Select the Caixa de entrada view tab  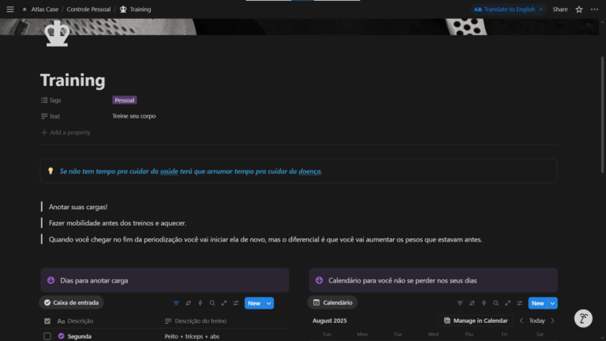(72, 302)
